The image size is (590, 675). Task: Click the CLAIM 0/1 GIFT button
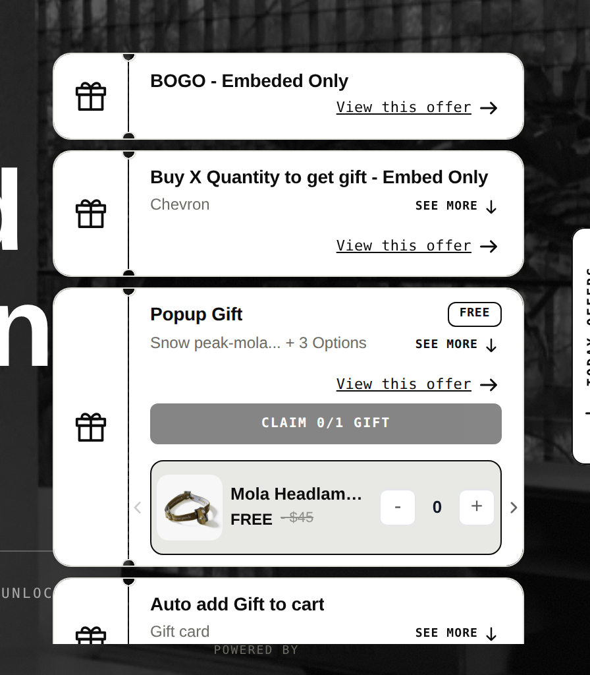point(325,424)
